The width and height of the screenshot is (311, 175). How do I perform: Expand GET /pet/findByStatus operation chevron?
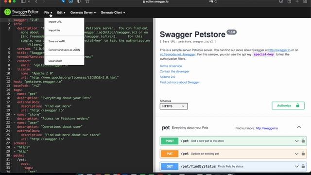point(296,166)
